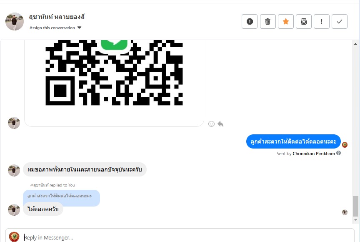Screen dimensions: 360x242
Task: Delete conversation using trash icon
Action: coord(268,22)
